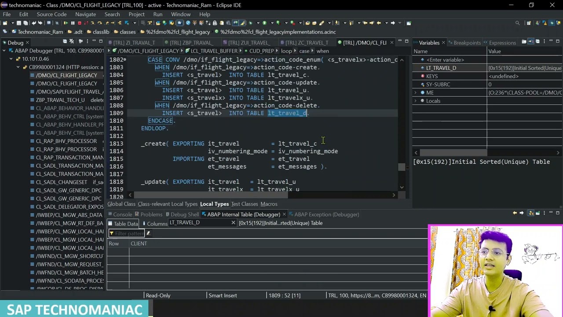
Task: Click the Forward navigation arrow icon
Action: [x=393, y=23]
